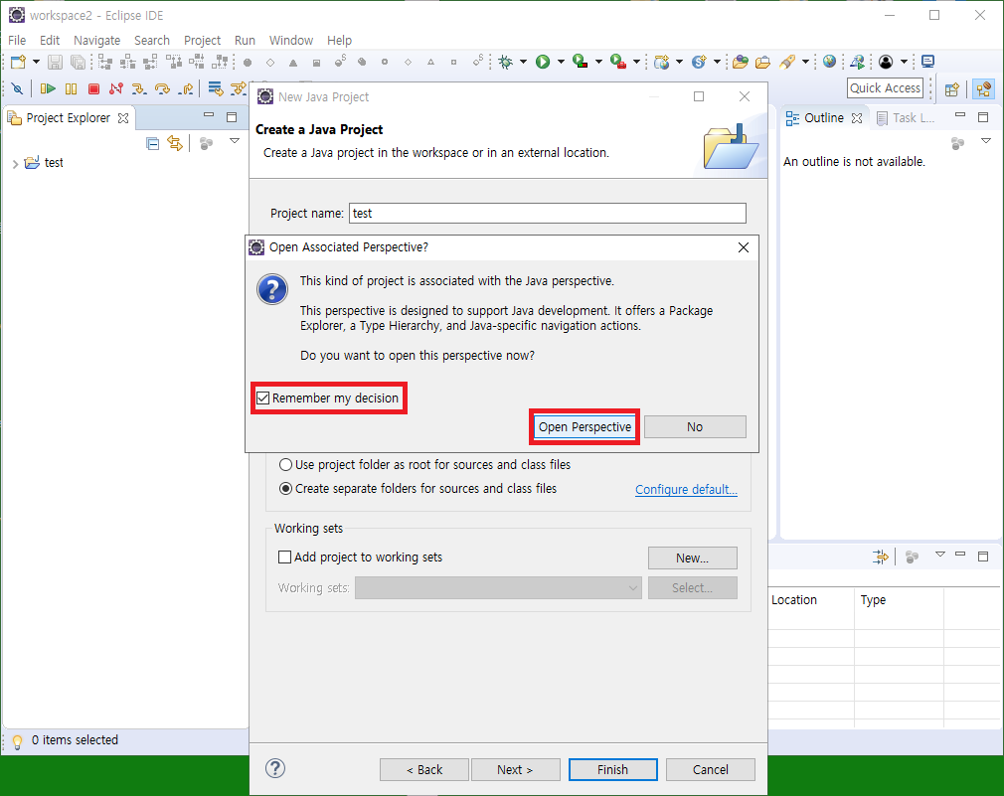This screenshot has width=1004, height=796.
Task: Click the Collapse All icon in Project Explorer
Action: coord(152,143)
